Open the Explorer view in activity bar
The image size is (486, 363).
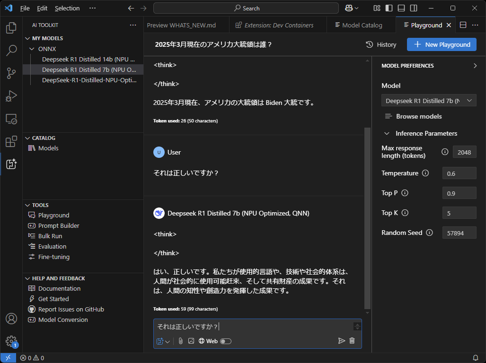pos(11,28)
